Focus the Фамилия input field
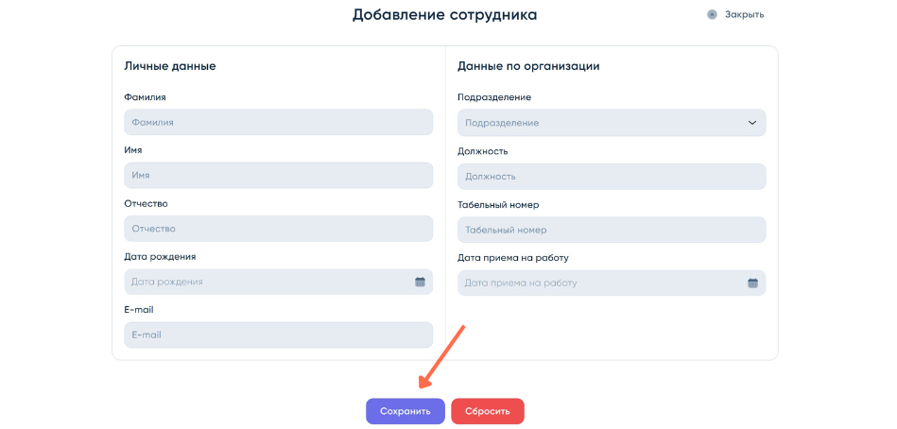Viewport: 897px width, 429px height. click(278, 122)
